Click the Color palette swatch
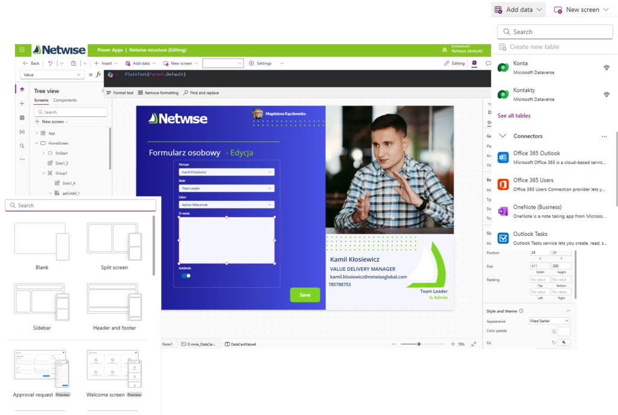The width and height of the screenshot is (618, 415). tap(564, 331)
